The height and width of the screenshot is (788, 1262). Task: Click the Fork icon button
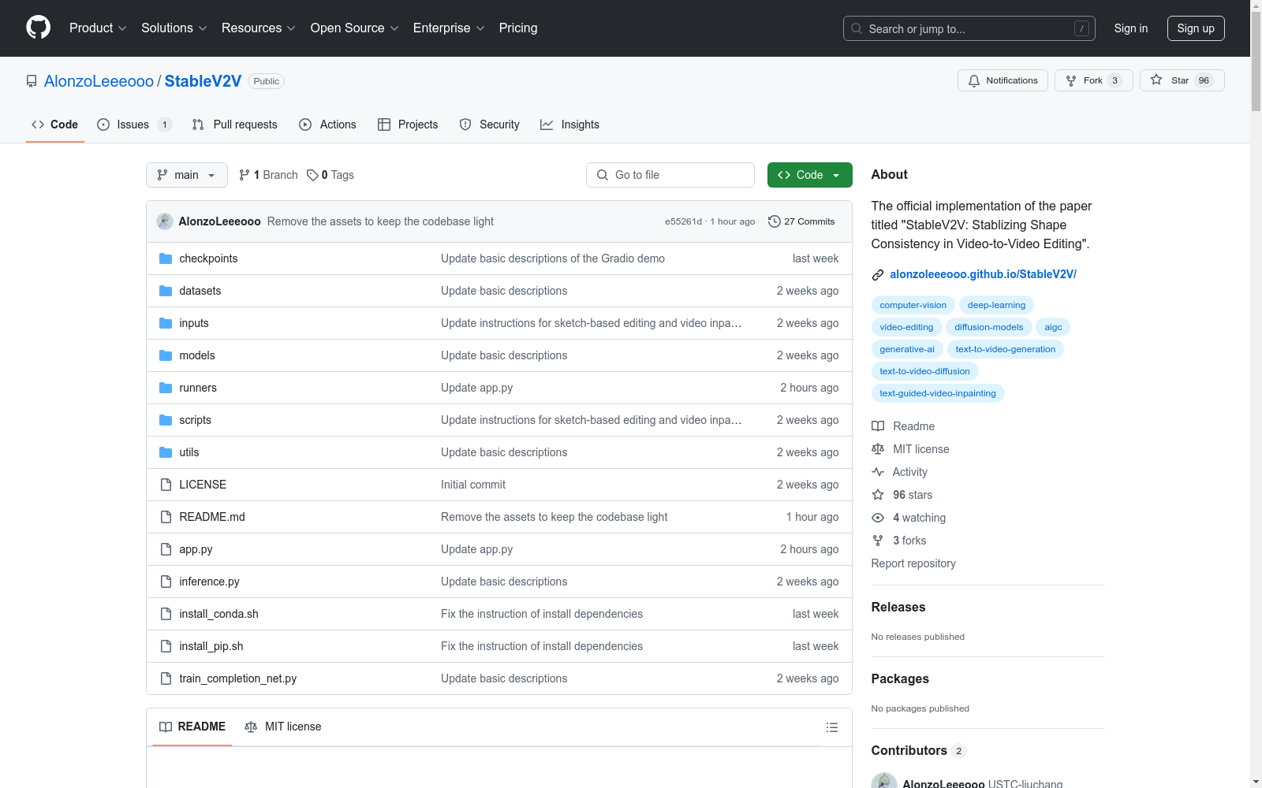[x=1070, y=80]
